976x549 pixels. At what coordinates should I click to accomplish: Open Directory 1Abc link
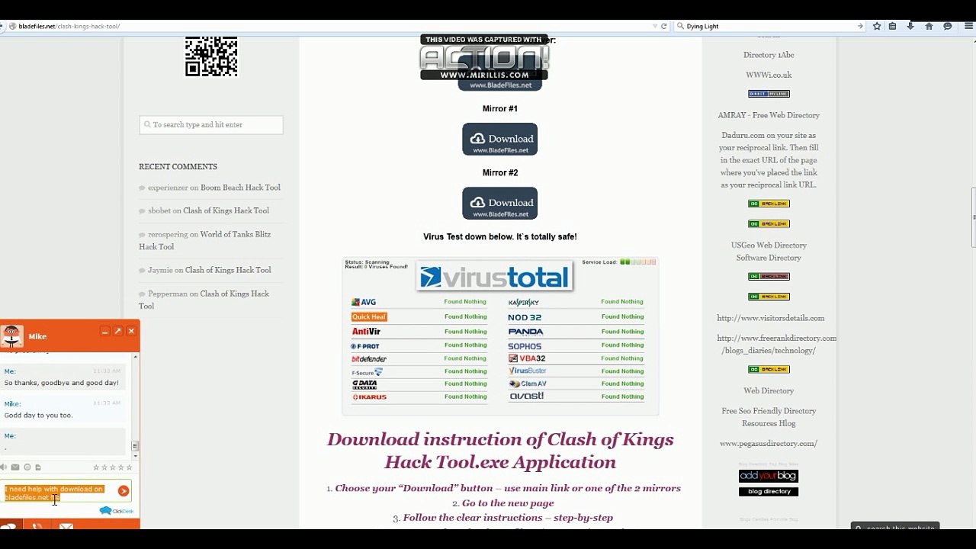pyautogui.click(x=769, y=55)
